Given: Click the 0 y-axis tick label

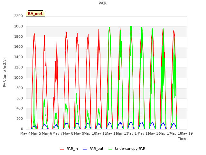Looking at the screenshot, I should tap(22, 129).
